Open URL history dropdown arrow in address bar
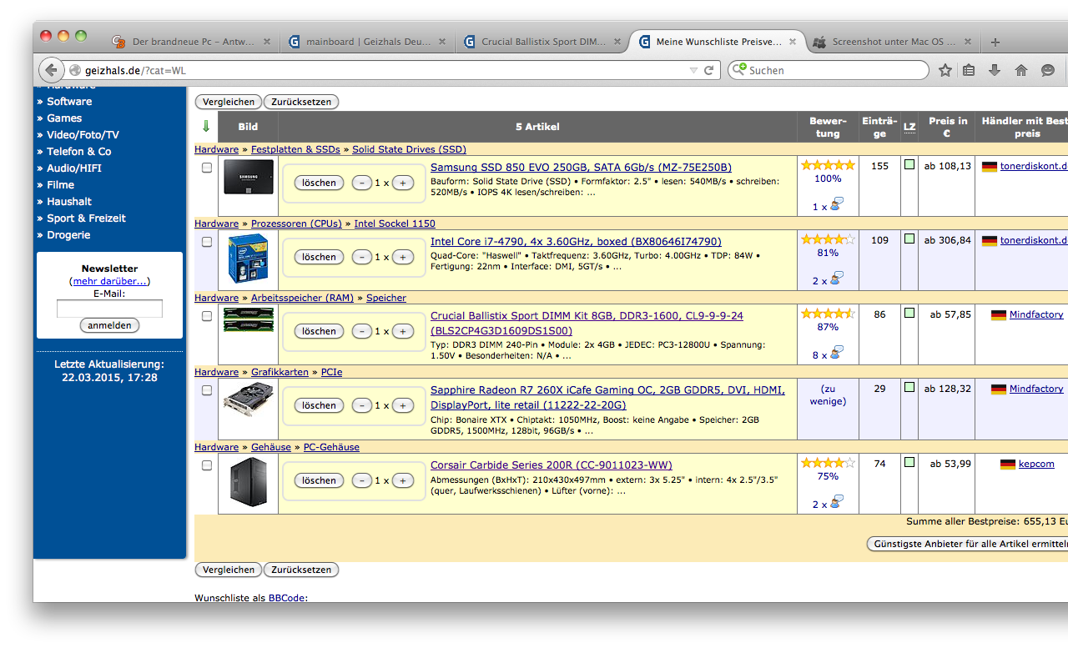 pyautogui.click(x=693, y=71)
